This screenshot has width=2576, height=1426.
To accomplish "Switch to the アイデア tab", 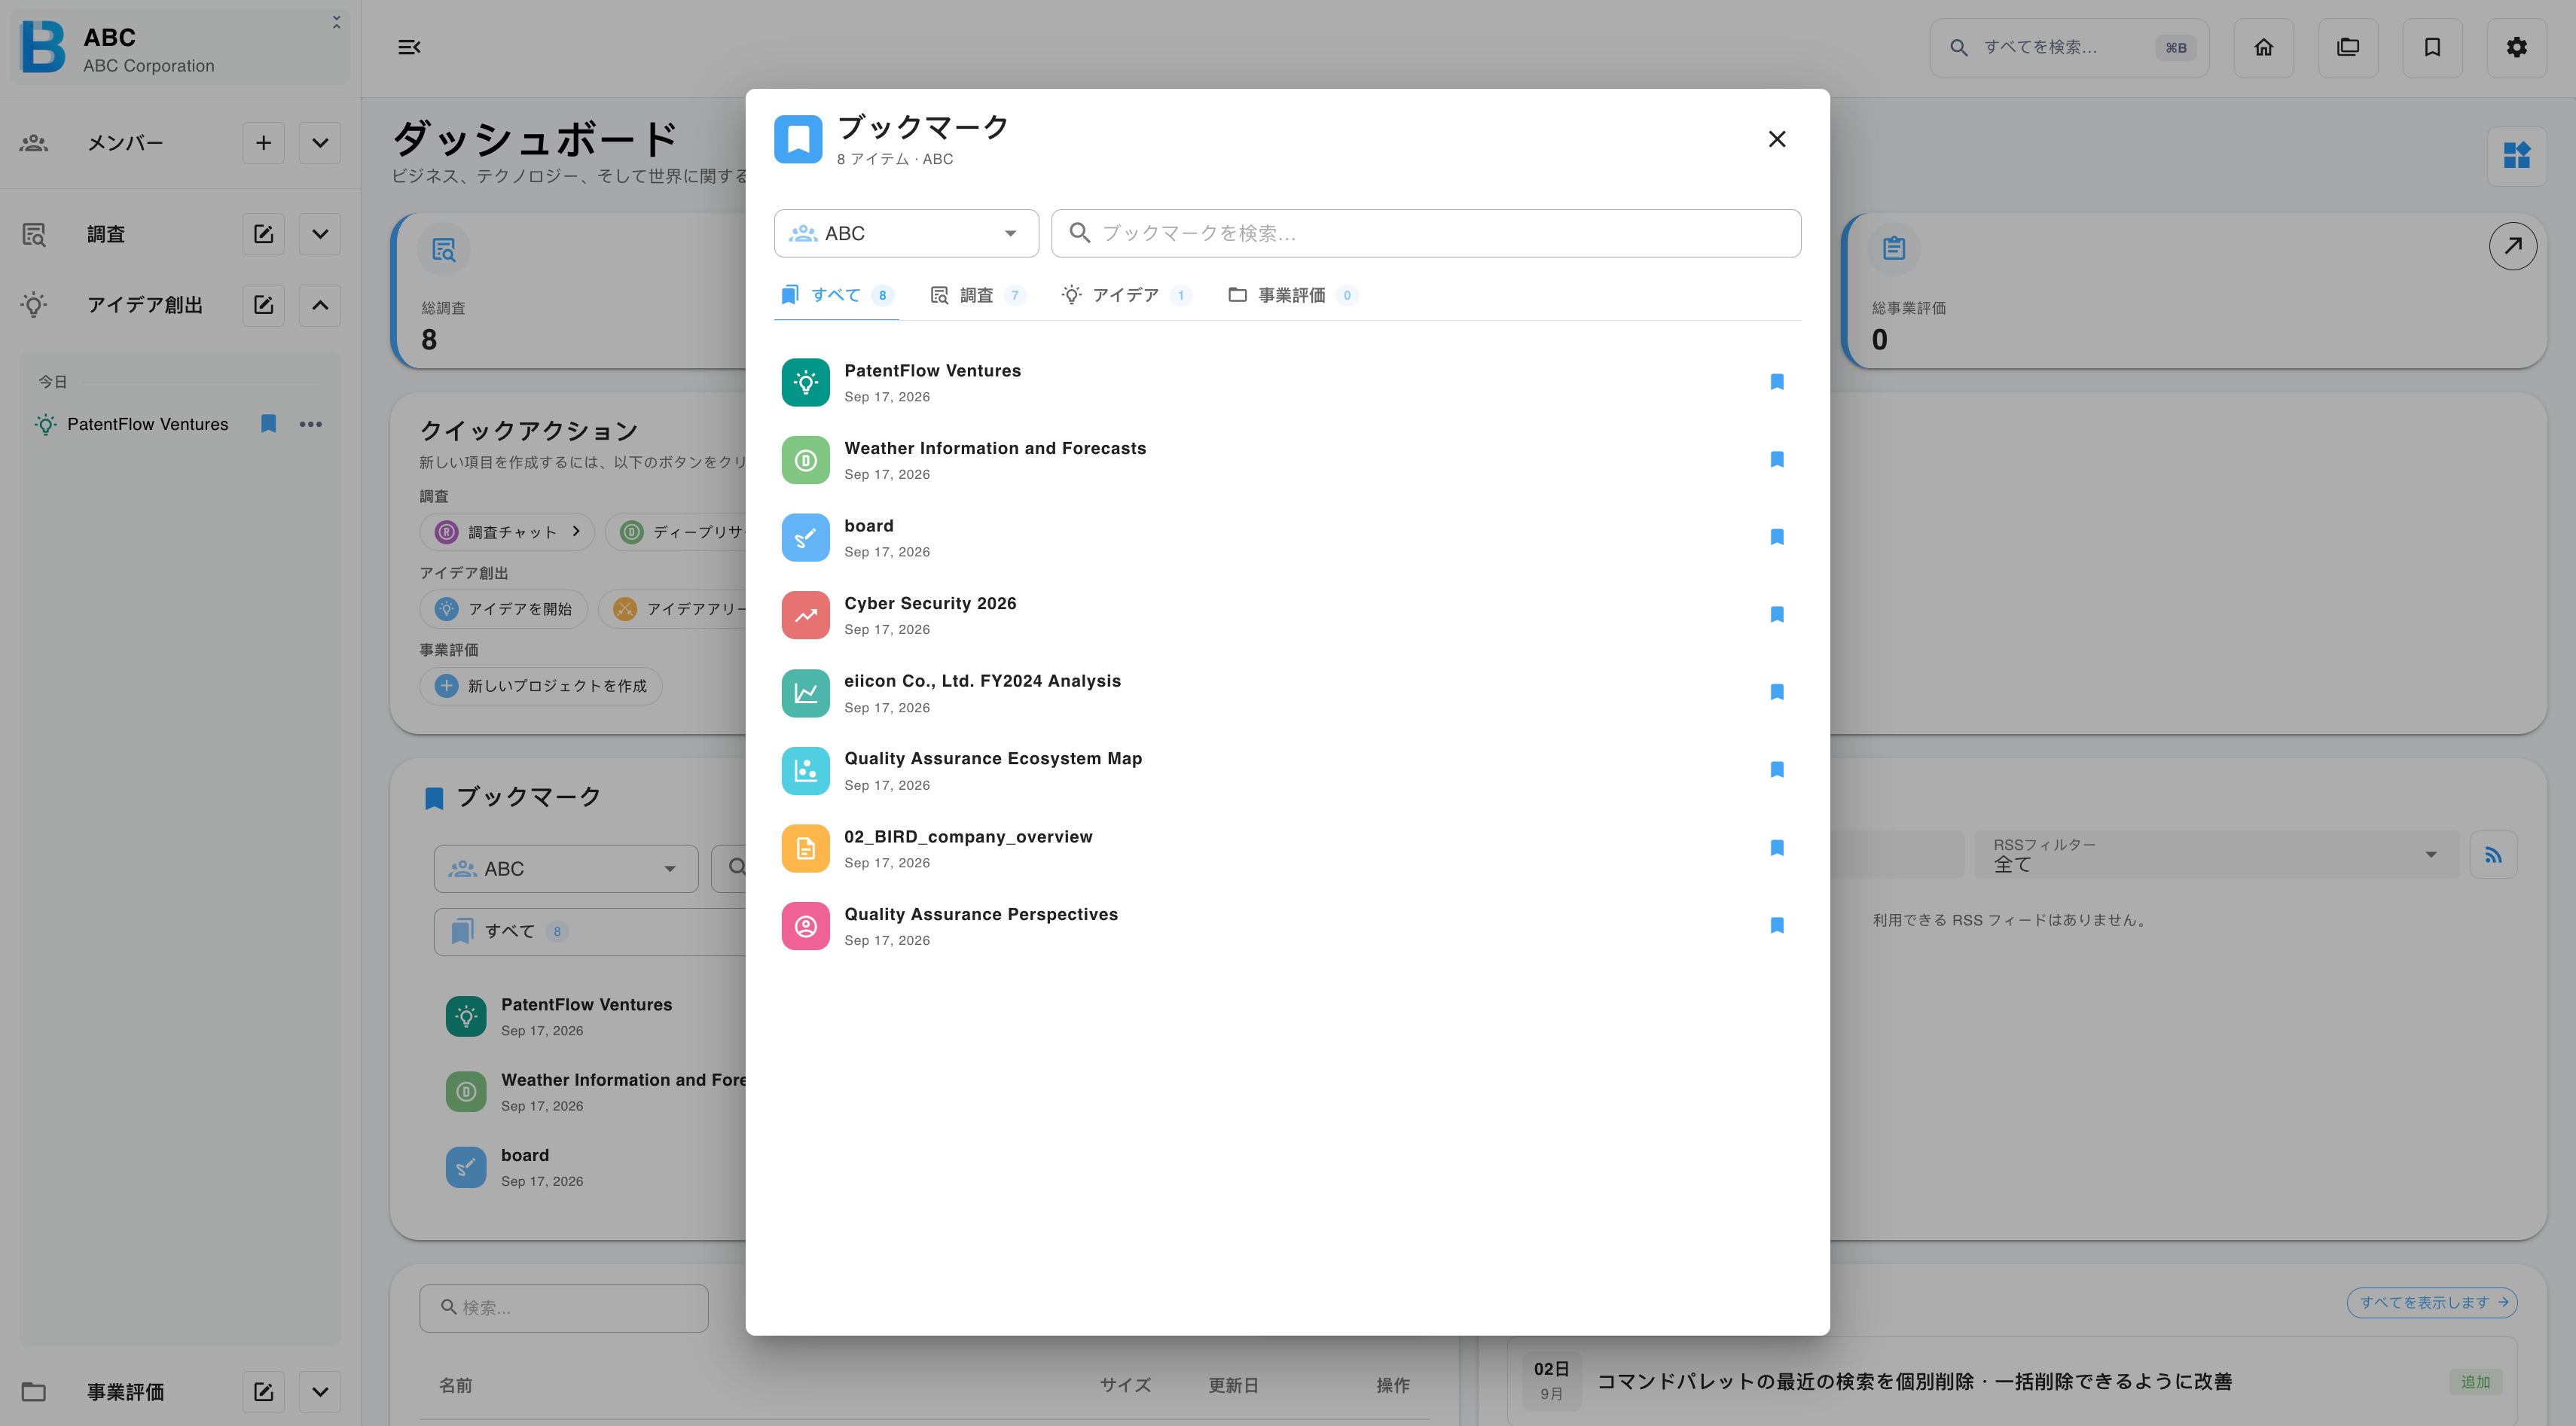I will [1126, 295].
